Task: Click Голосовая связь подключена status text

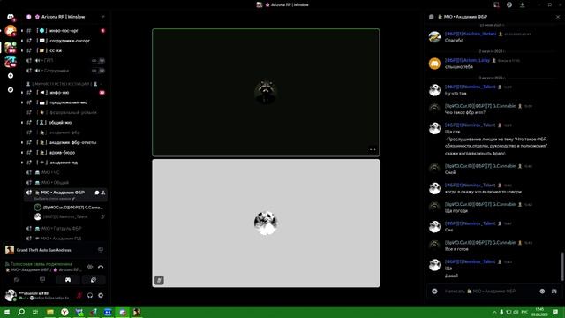Action: 39,264
